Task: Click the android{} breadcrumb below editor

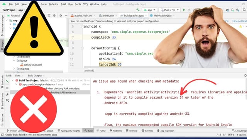Action: click(89, 71)
